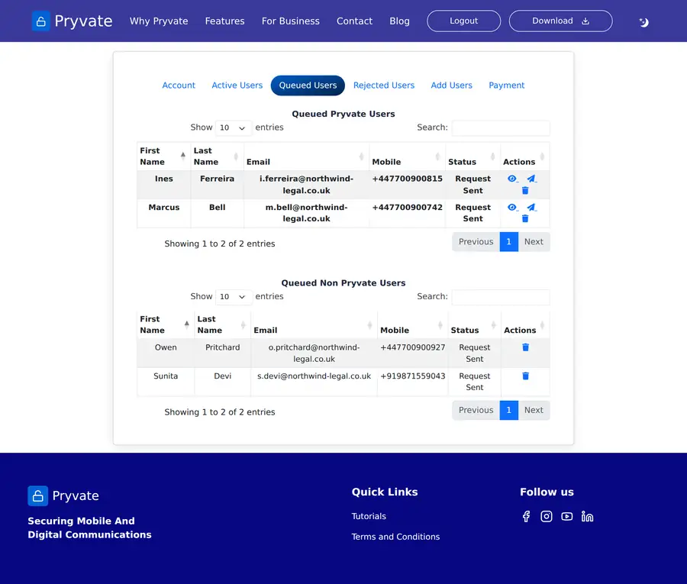Open Pryvate YouTube channel
This screenshot has height=584, width=687.
click(566, 516)
